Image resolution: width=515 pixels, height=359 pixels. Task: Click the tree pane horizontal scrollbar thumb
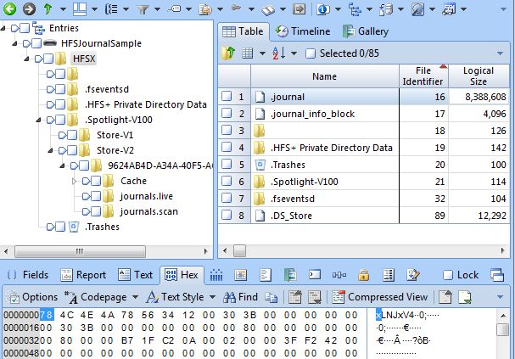(80, 251)
